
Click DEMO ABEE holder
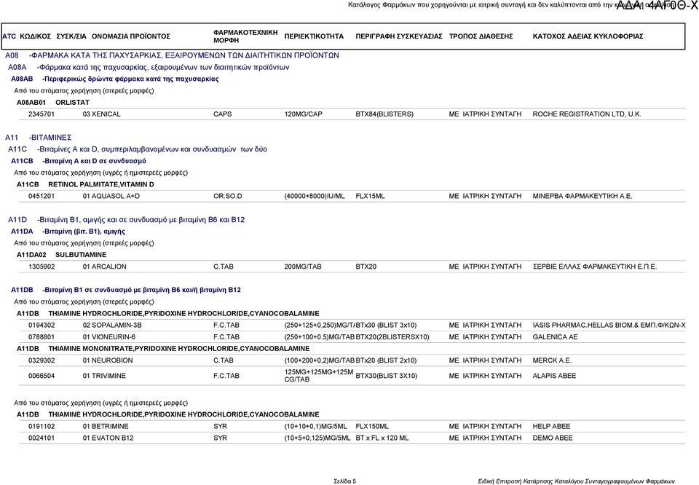[553, 438]
